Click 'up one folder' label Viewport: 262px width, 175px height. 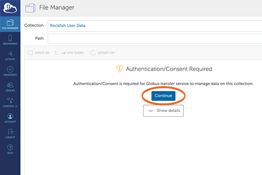point(72,52)
